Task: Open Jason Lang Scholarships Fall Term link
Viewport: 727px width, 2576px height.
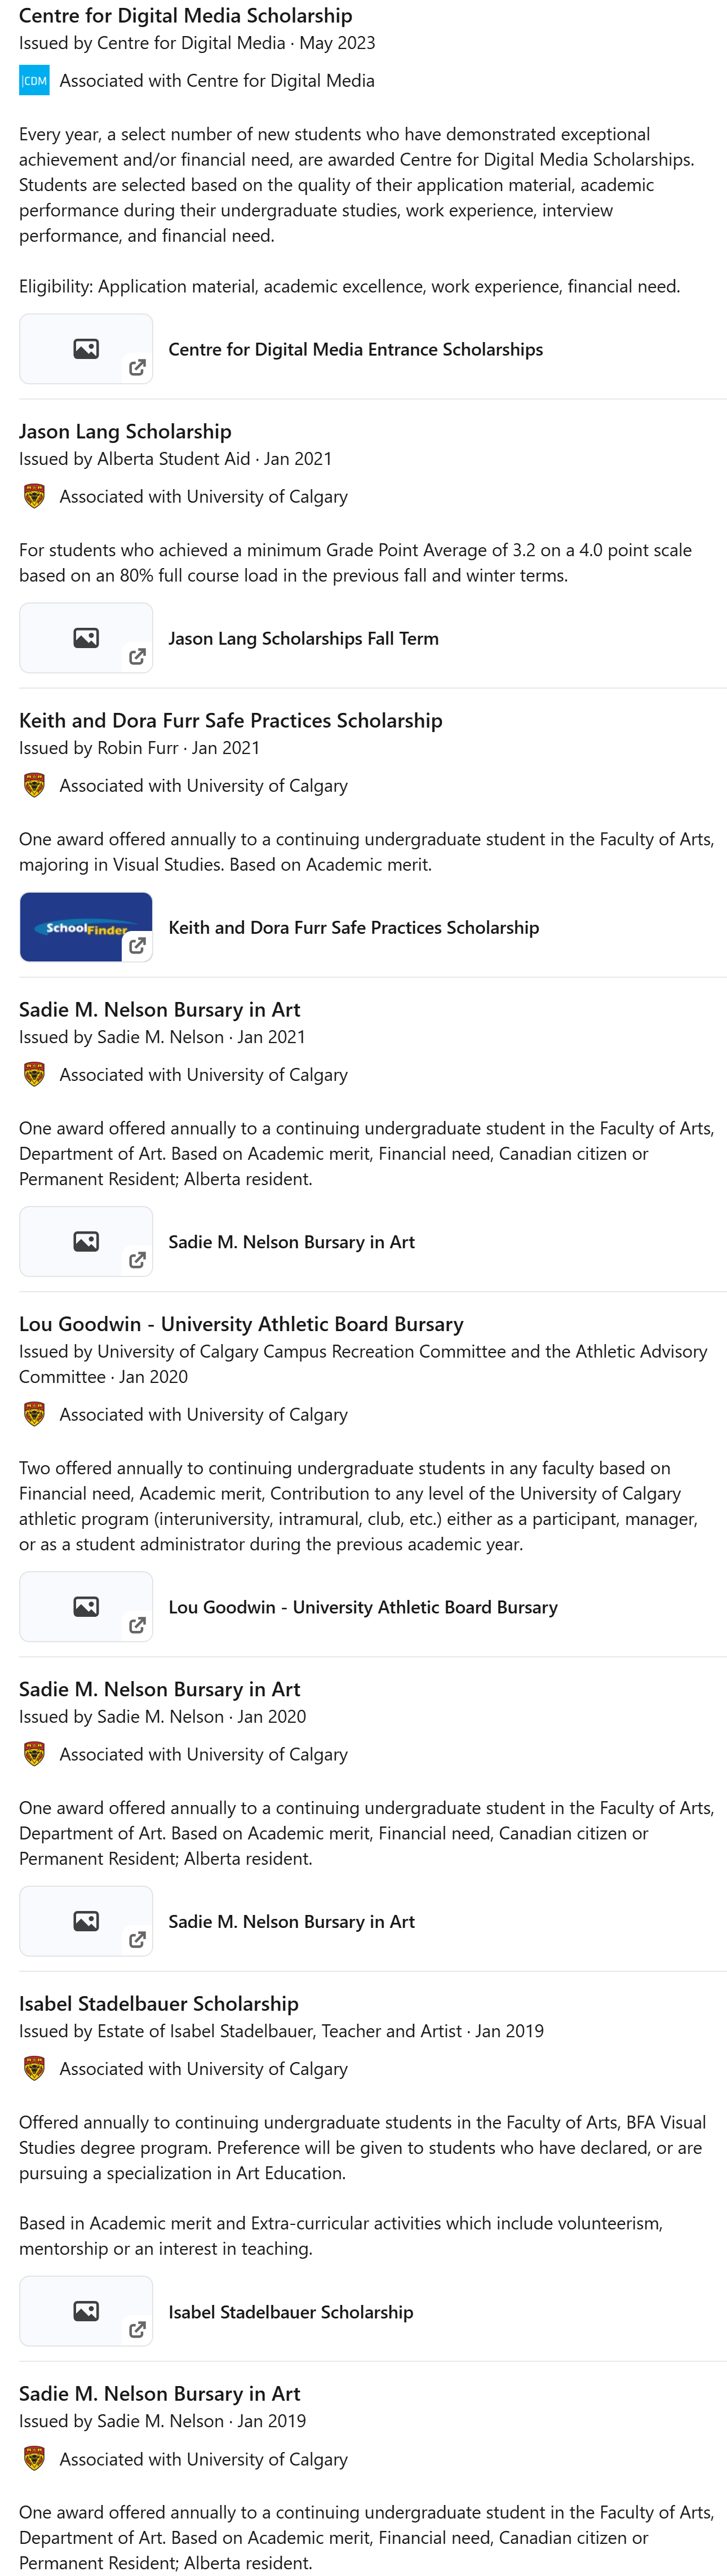Action: (303, 639)
